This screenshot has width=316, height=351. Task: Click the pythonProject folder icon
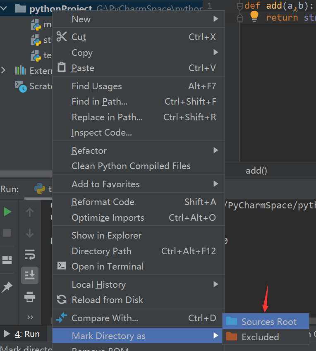(21, 8)
